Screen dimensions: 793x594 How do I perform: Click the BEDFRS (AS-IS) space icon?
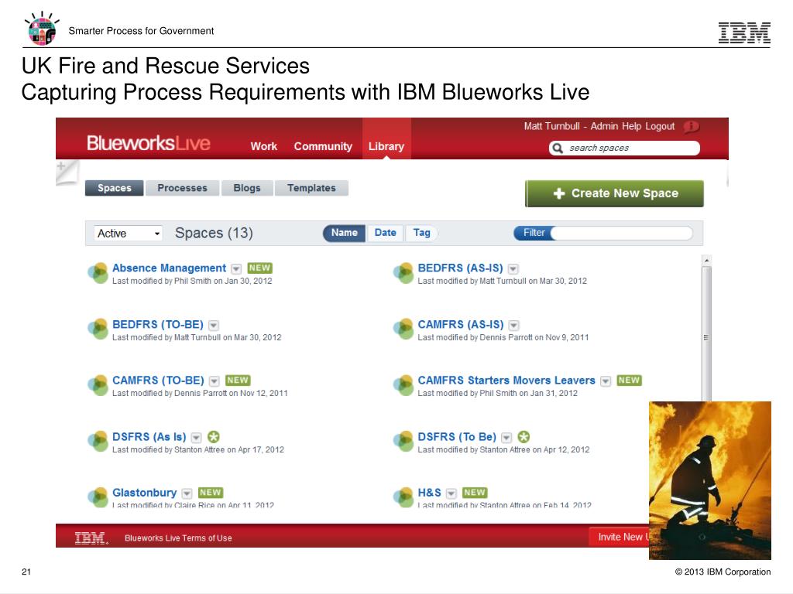click(x=403, y=273)
